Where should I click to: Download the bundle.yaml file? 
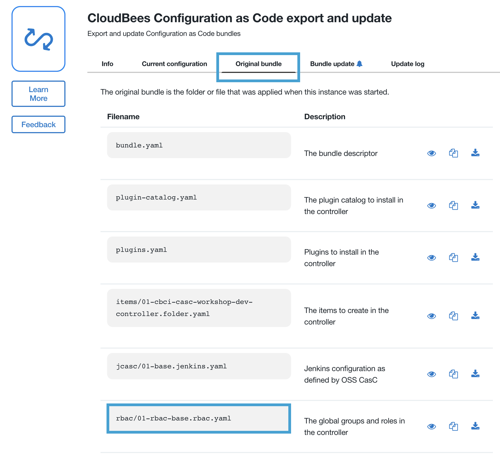[475, 153]
